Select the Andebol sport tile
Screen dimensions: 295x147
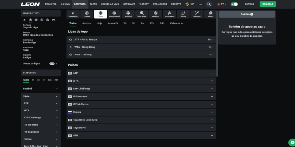pos(156,14)
